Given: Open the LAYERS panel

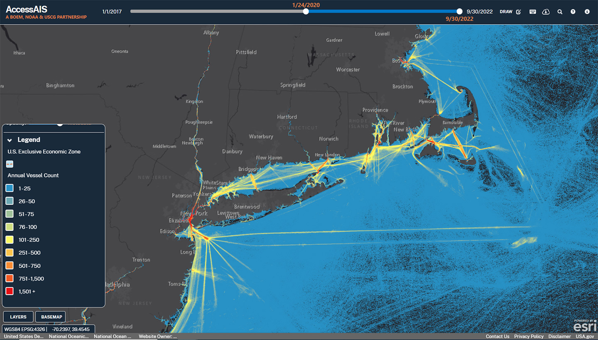Looking at the screenshot, I should point(18,316).
